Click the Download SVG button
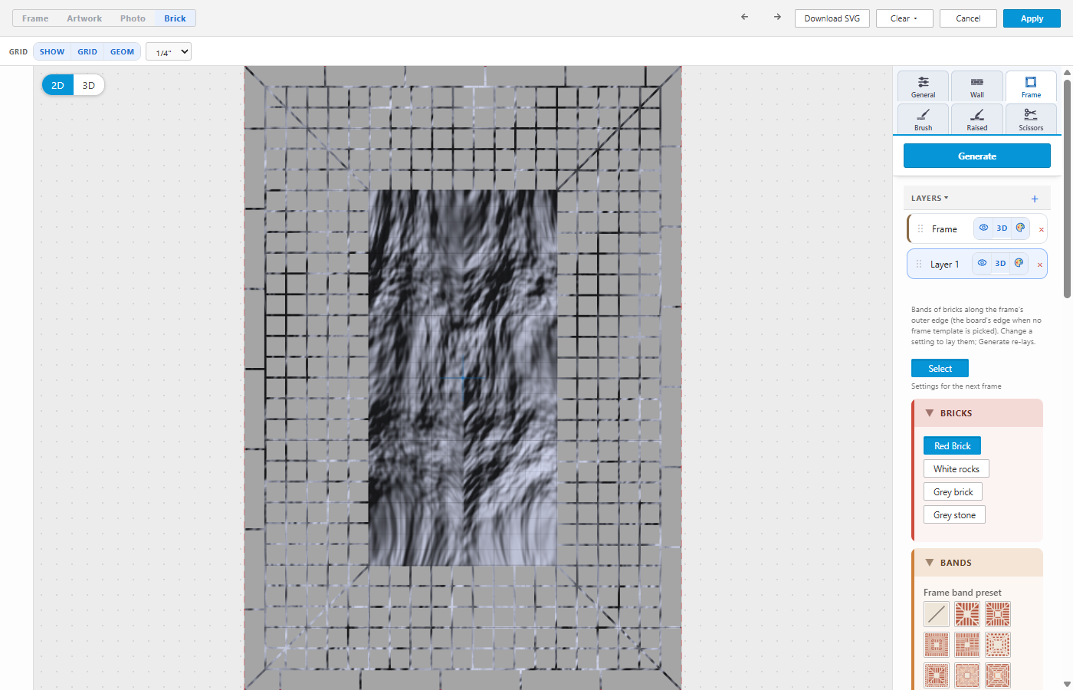 [832, 18]
